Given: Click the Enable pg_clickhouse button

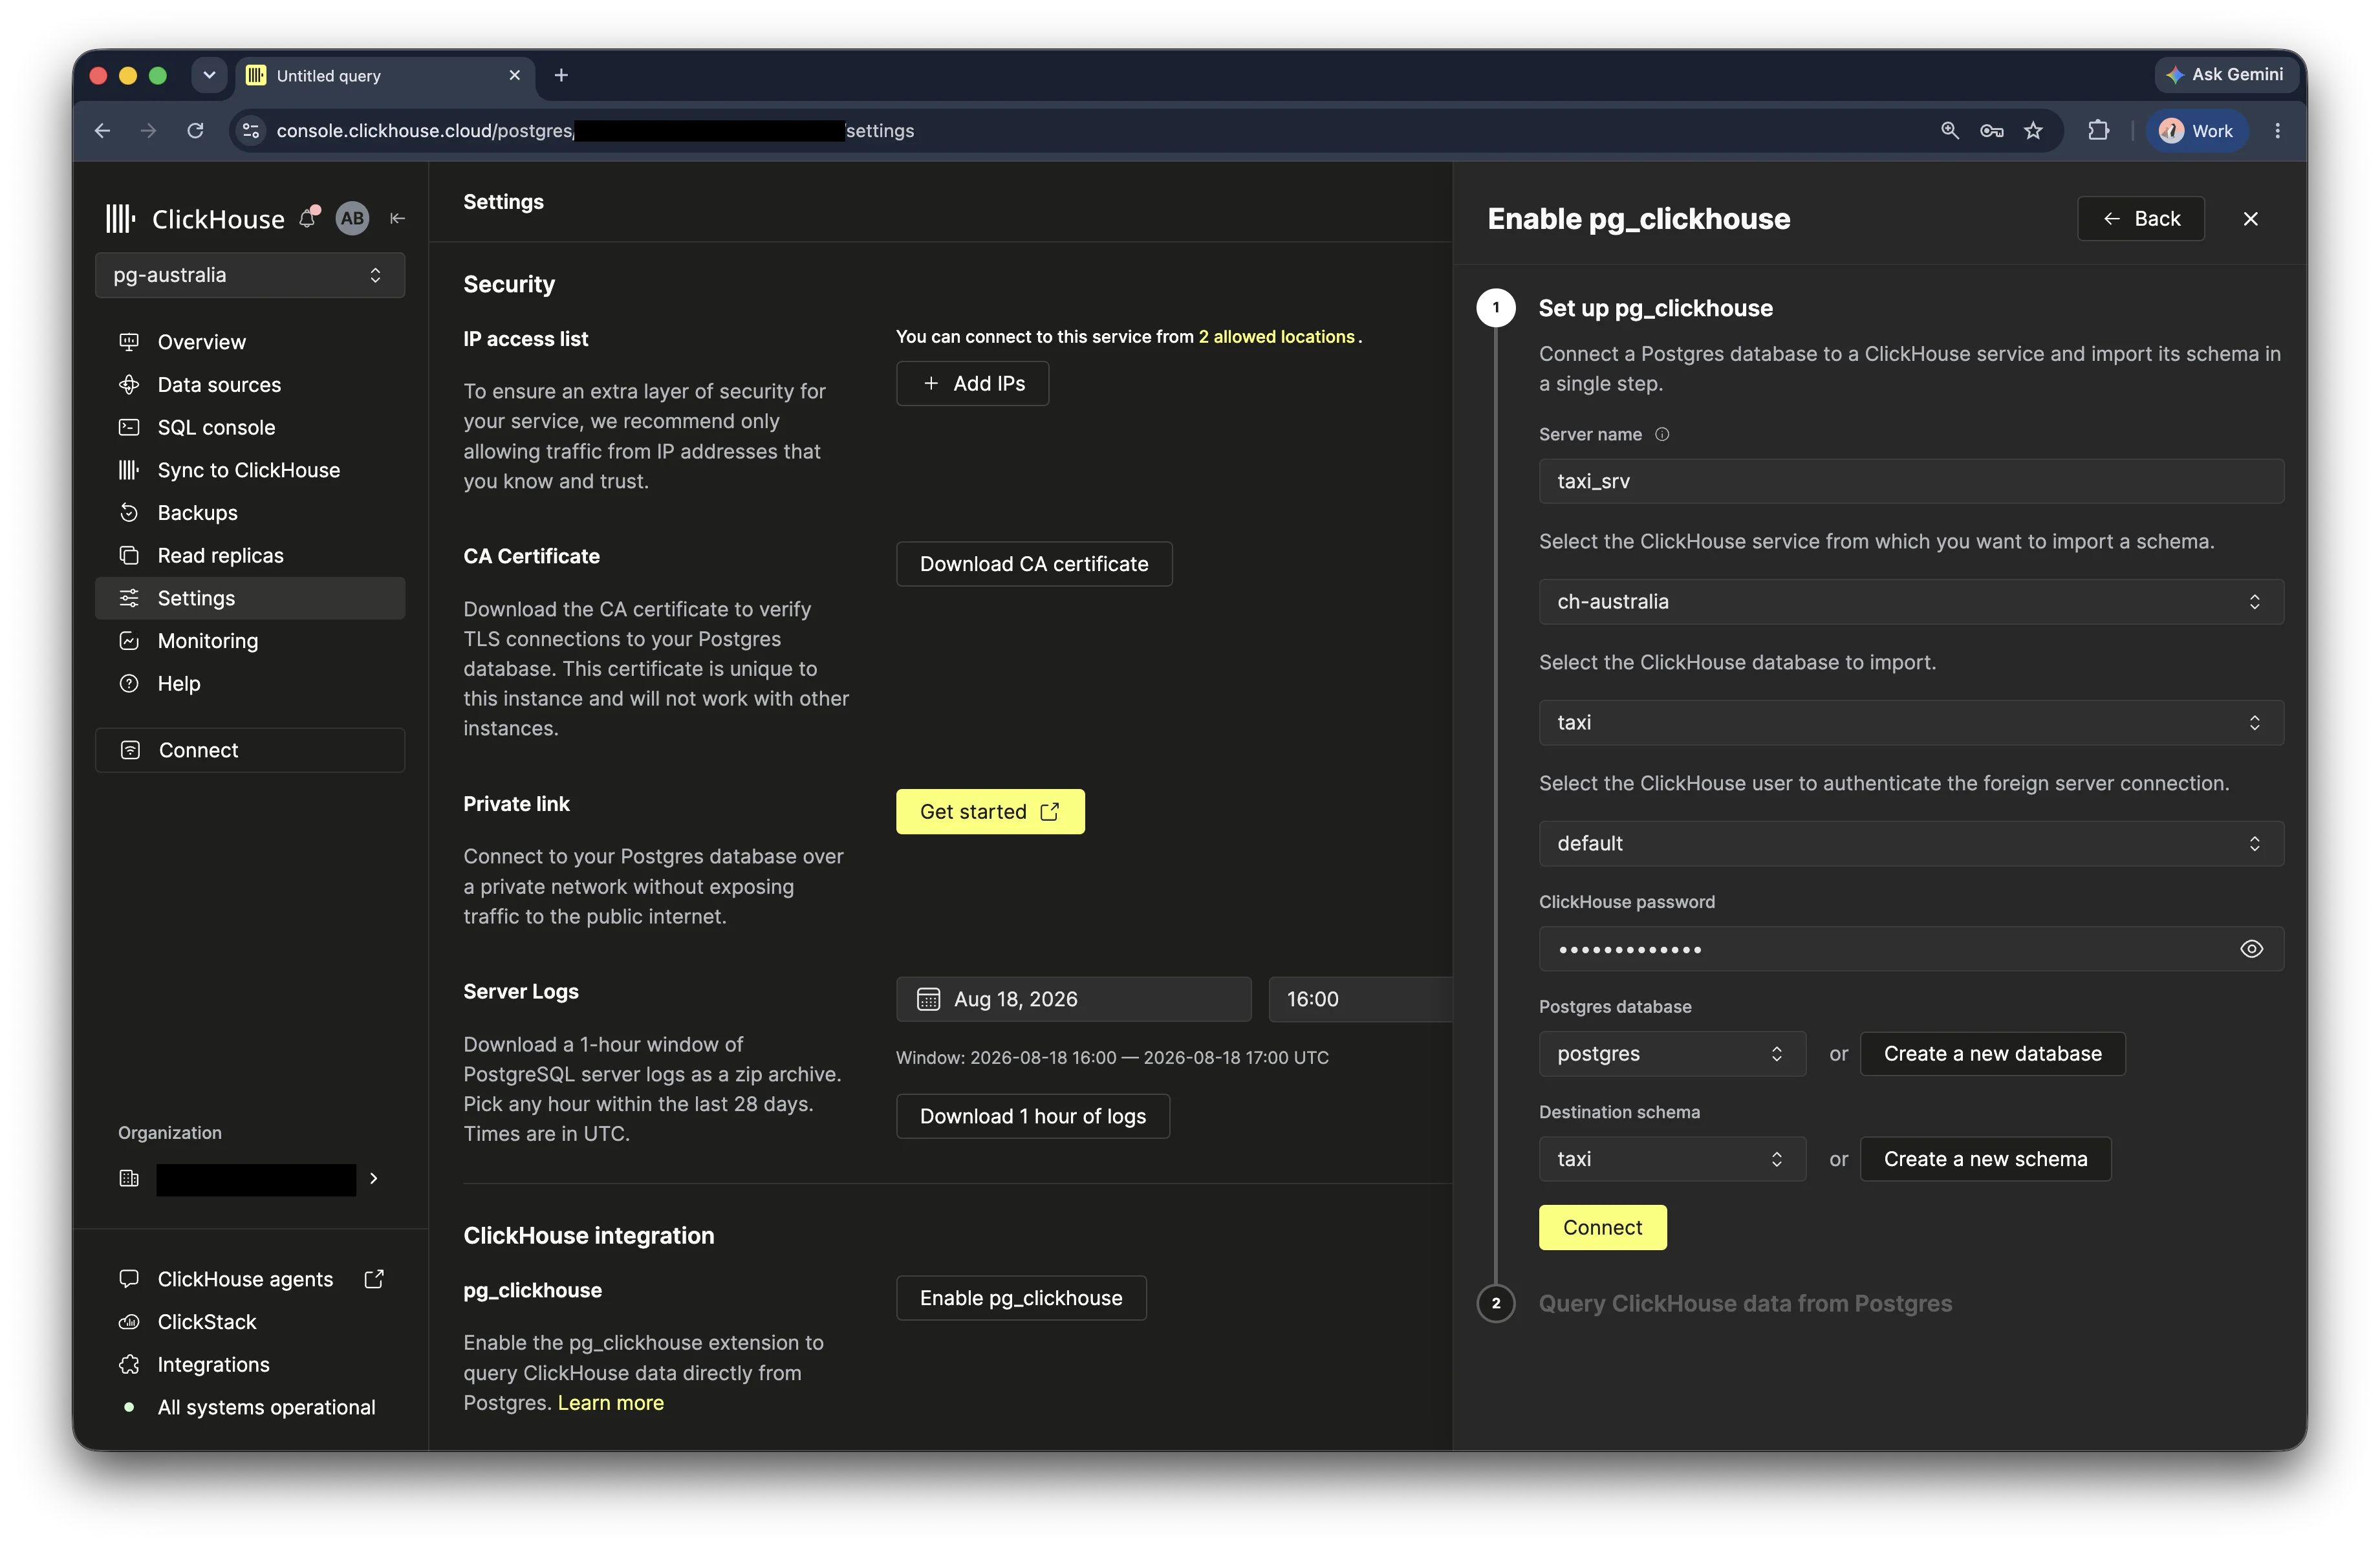Looking at the screenshot, I should pos(1021,1298).
